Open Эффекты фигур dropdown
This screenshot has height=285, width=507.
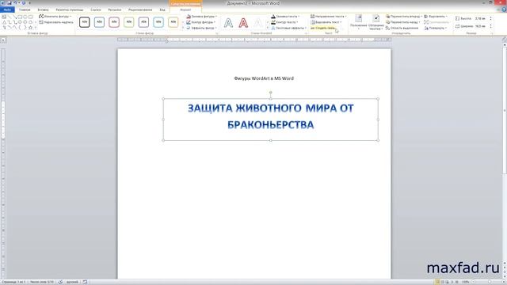(x=201, y=28)
